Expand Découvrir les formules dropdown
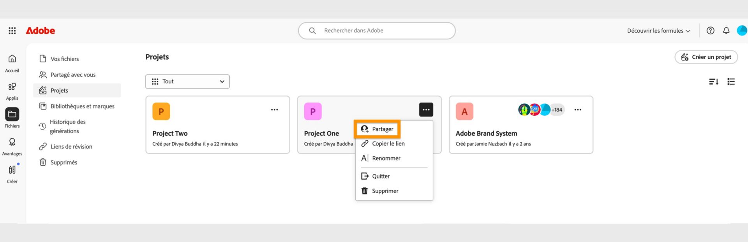Screen dimensions: 748x242 click(658, 30)
